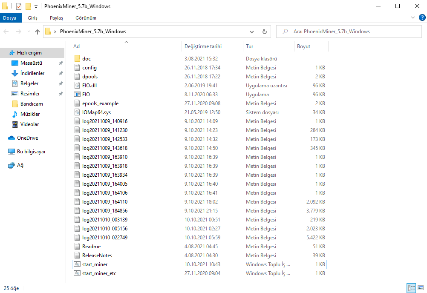The width and height of the screenshot is (427, 293).
Task: Select OneDrive in navigation pane
Action: point(28,138)
